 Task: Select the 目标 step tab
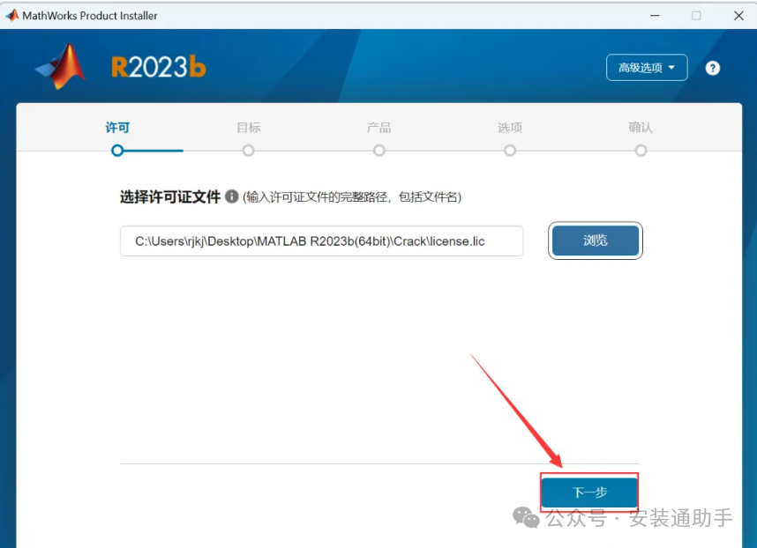[x=249, y=127]
